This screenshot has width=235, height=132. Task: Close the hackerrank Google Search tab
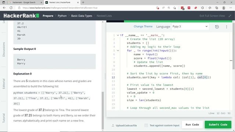point(41,3)
